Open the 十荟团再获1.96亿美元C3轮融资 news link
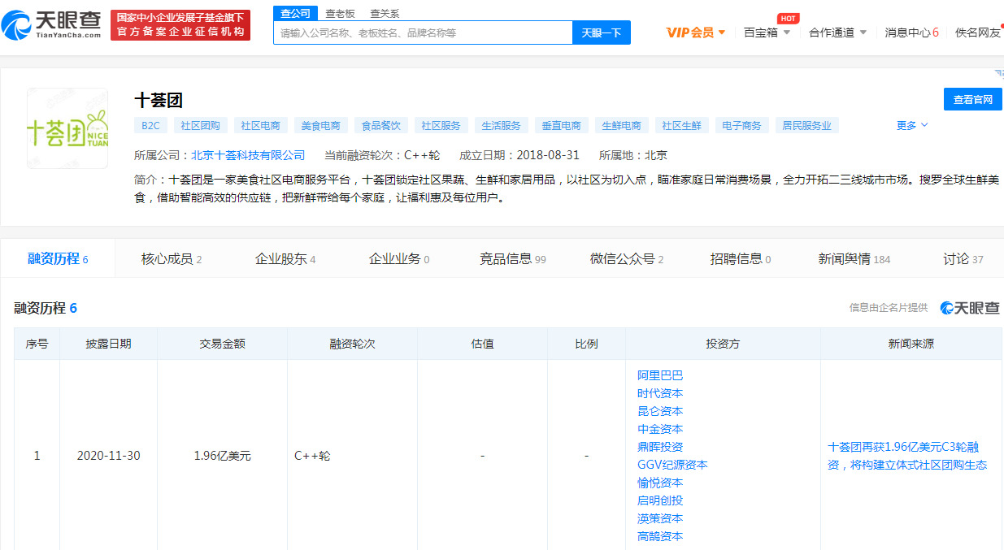This screenshot has width=1004, height=550. click(907, 456)
